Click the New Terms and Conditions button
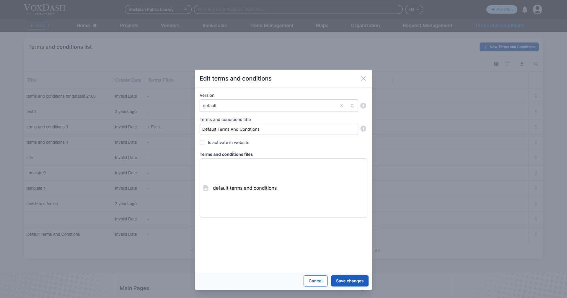This screenshot has width=567, height=298. coord(509,47)
